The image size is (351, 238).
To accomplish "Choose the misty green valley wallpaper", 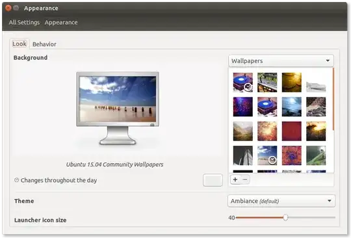I will (243, 131).
